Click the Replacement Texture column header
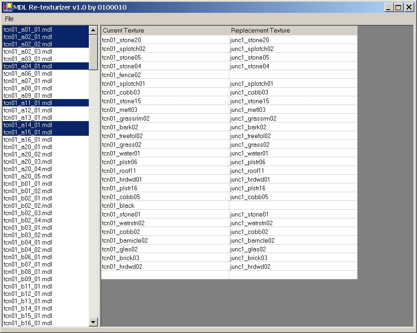This screenshot has width=417, height=333. 293,30
